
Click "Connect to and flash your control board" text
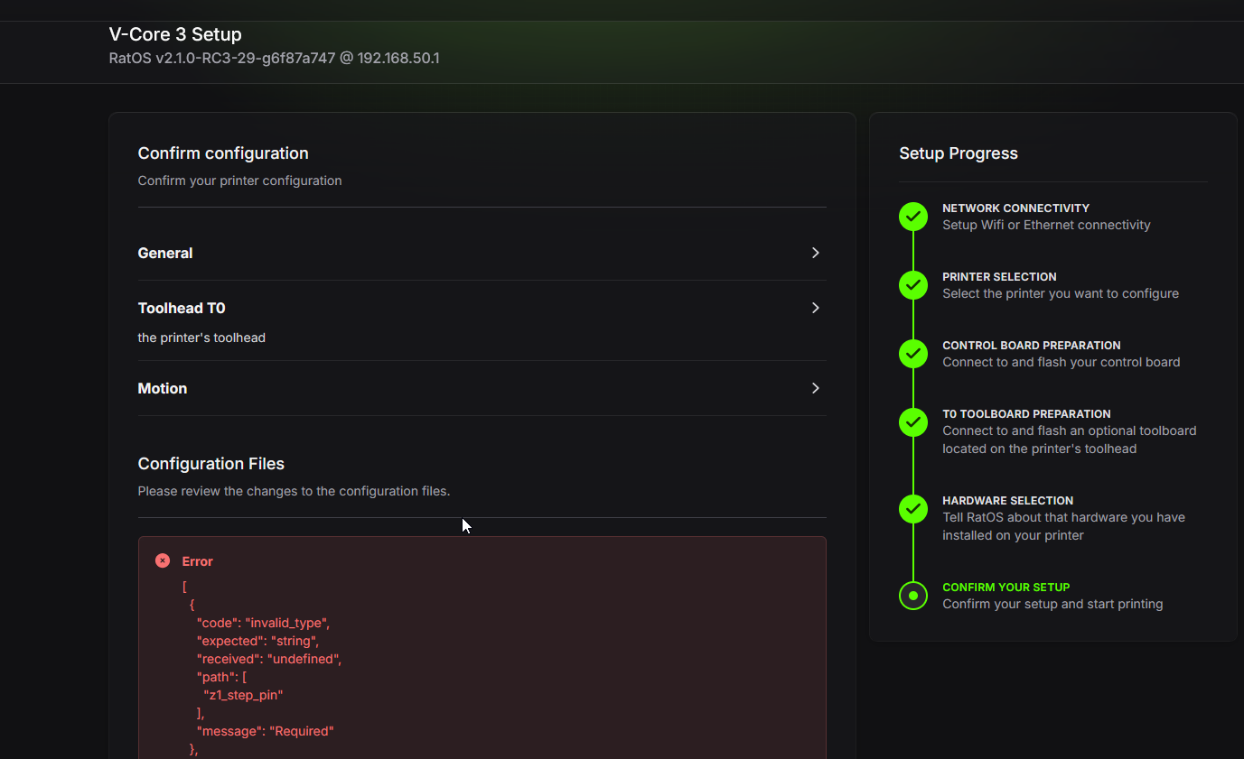point(1062,362)
